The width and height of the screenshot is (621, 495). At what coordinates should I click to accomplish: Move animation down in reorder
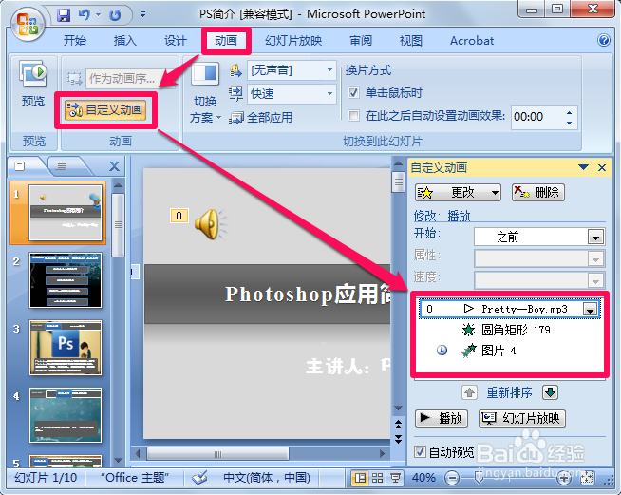551,392
